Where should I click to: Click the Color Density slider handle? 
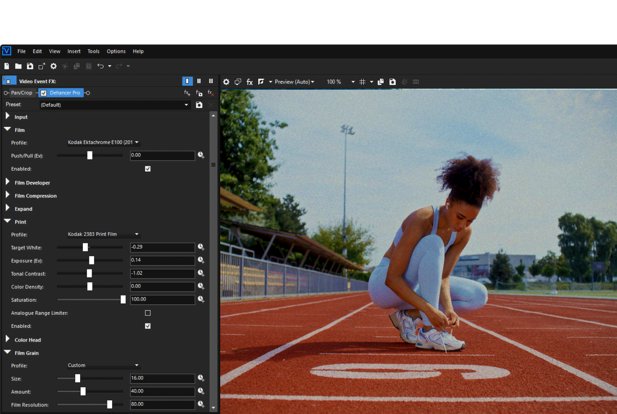90,286
